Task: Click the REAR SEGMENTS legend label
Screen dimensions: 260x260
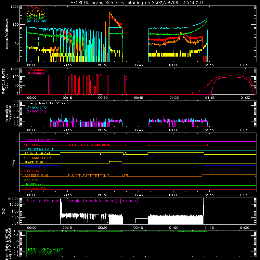Action: coord(43,253)
